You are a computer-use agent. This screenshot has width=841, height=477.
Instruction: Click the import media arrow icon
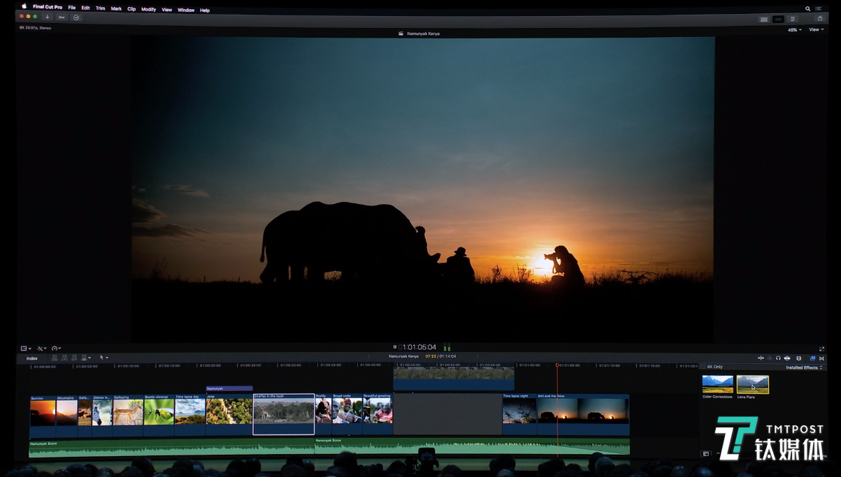tap(48, 17)
